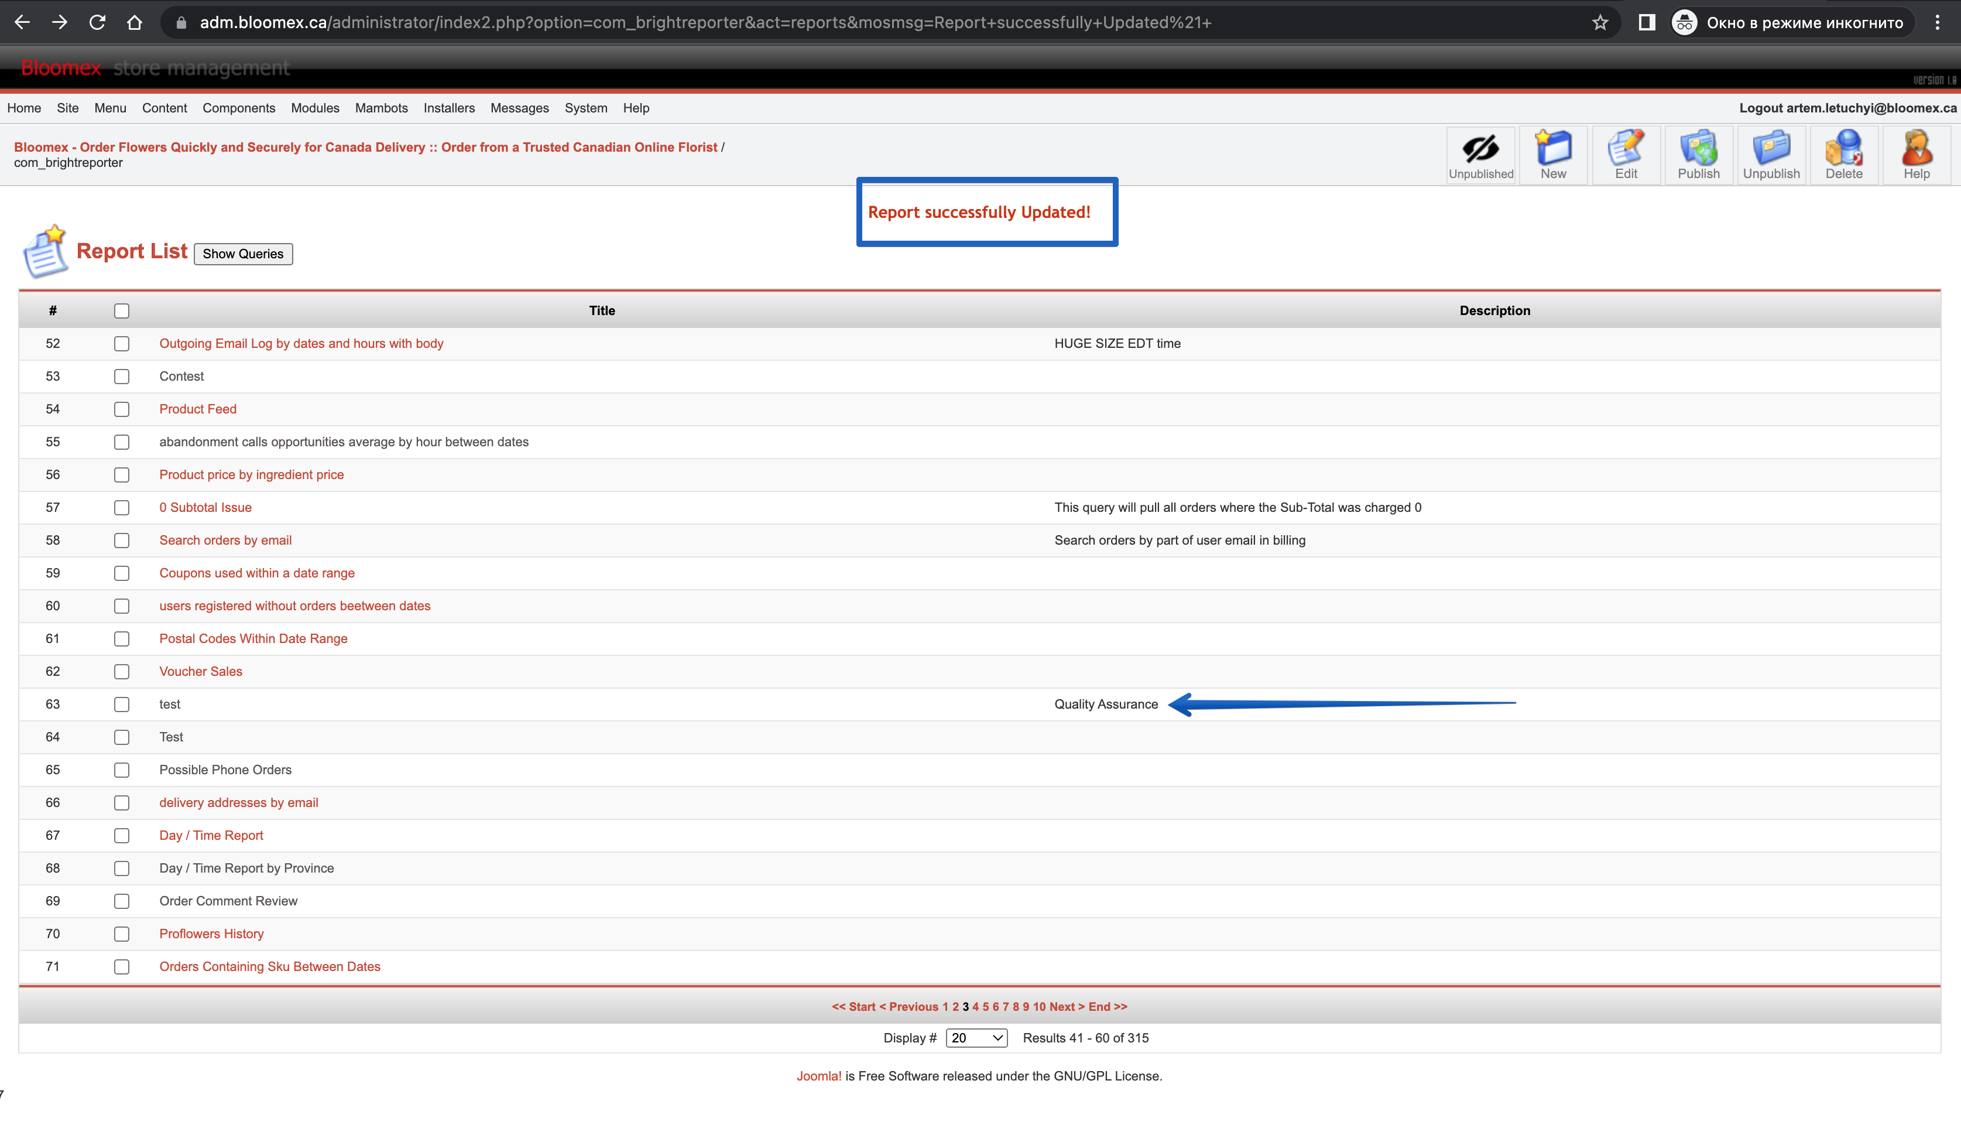The height and width of the screenshot is (1142, 1961).
Task: Click the Bloomex breadcrumb site link
Action: [x=366, y=147]
